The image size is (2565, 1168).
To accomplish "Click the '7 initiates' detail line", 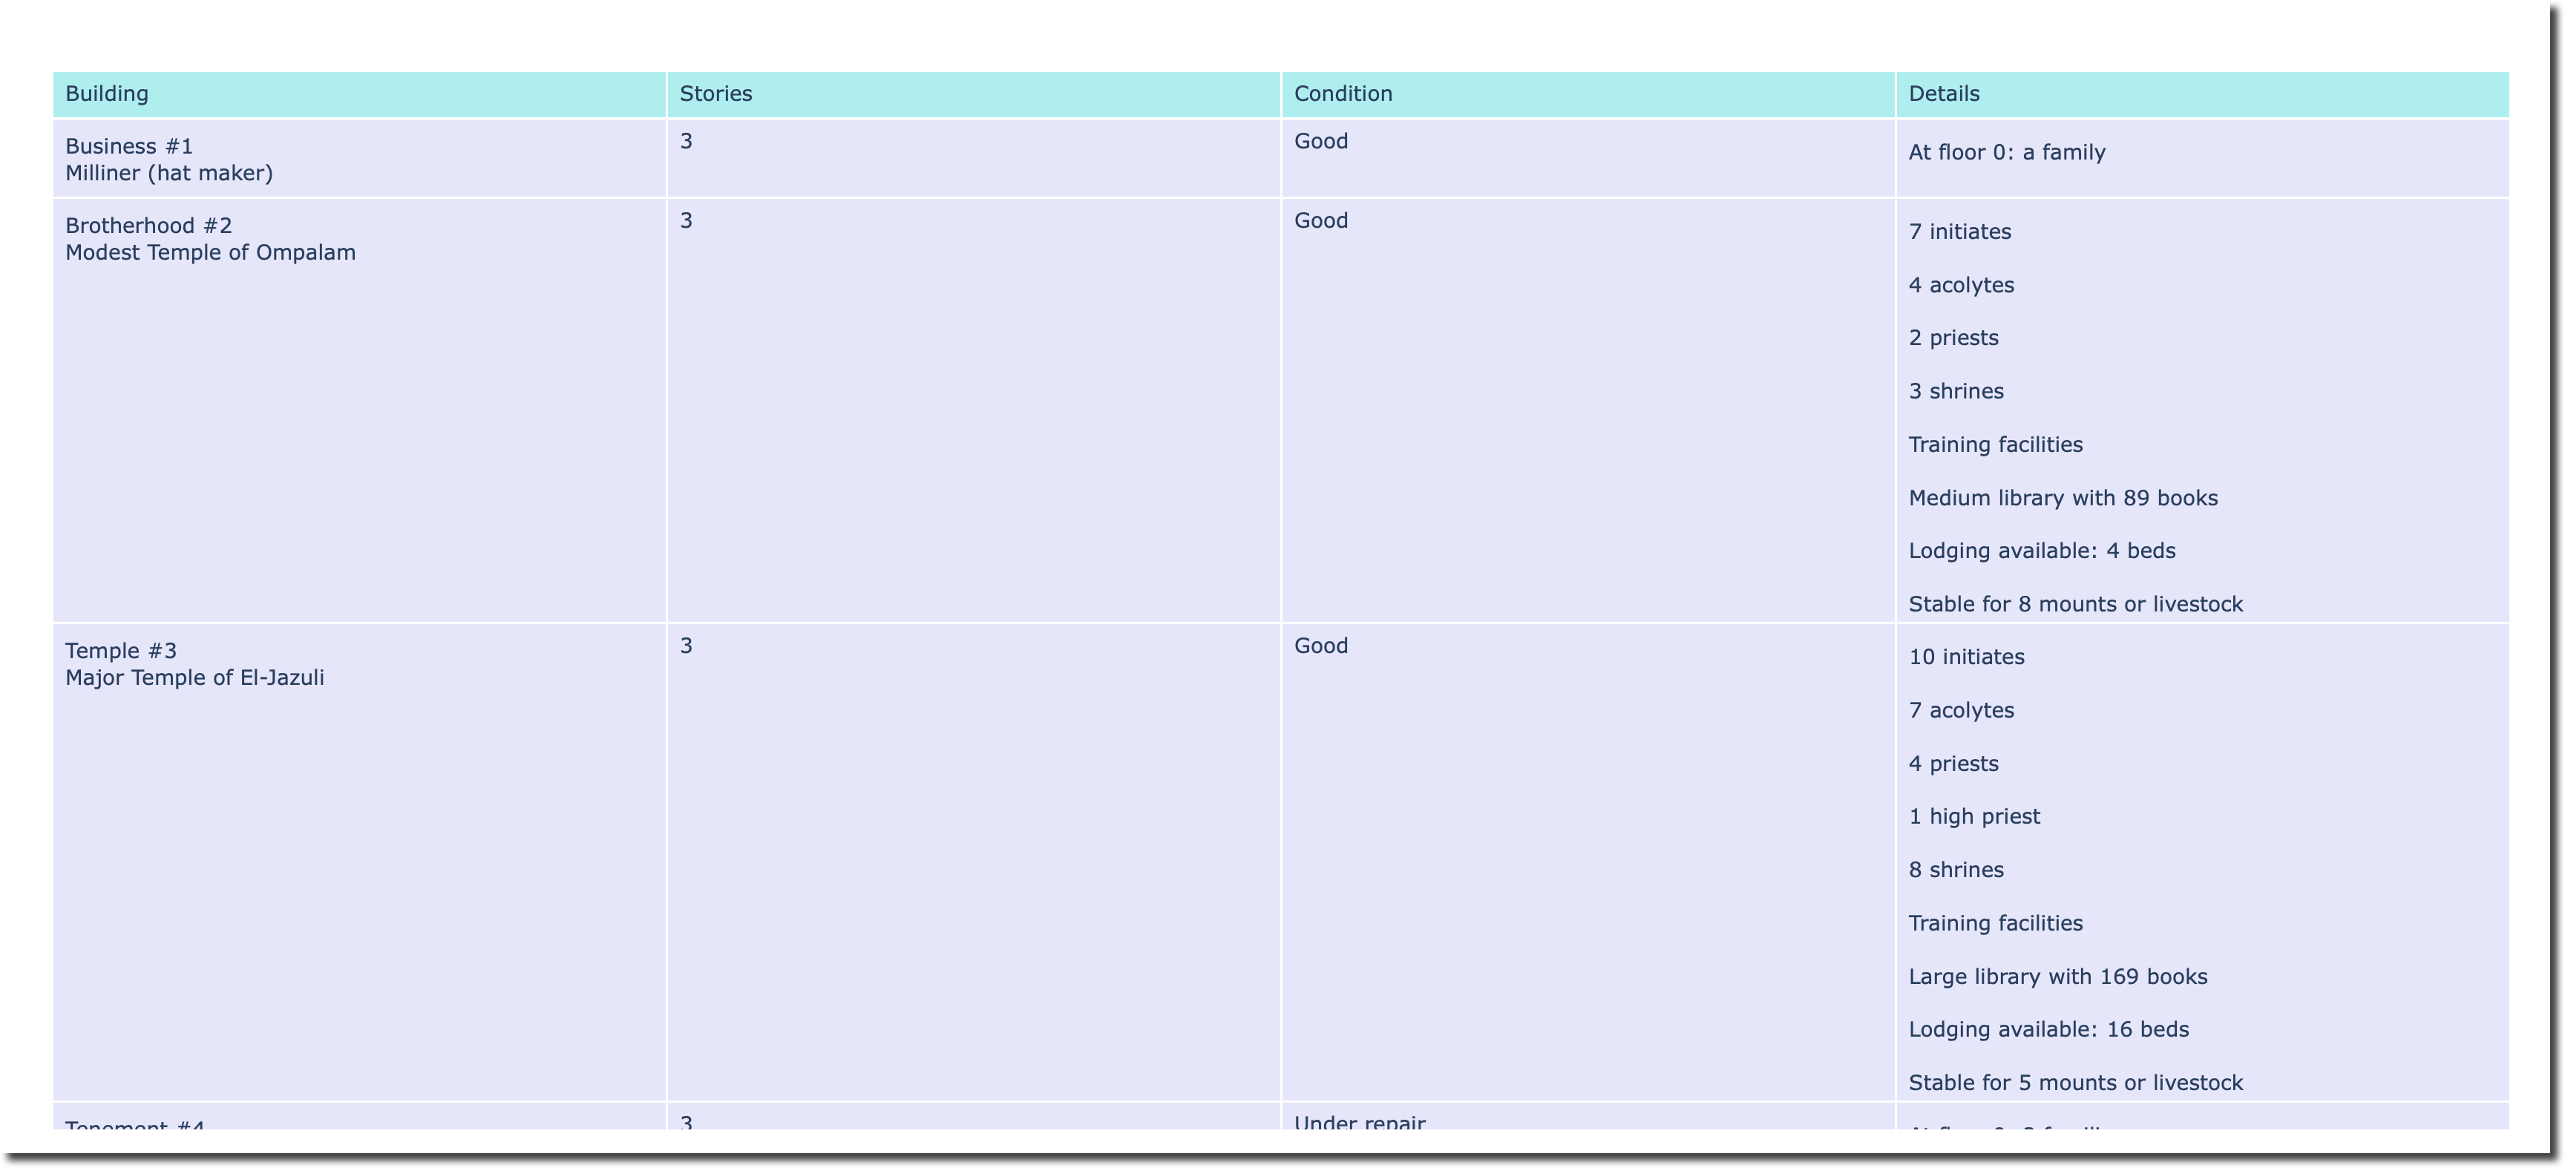I will pyautogui.click(x=1959, y=232).
